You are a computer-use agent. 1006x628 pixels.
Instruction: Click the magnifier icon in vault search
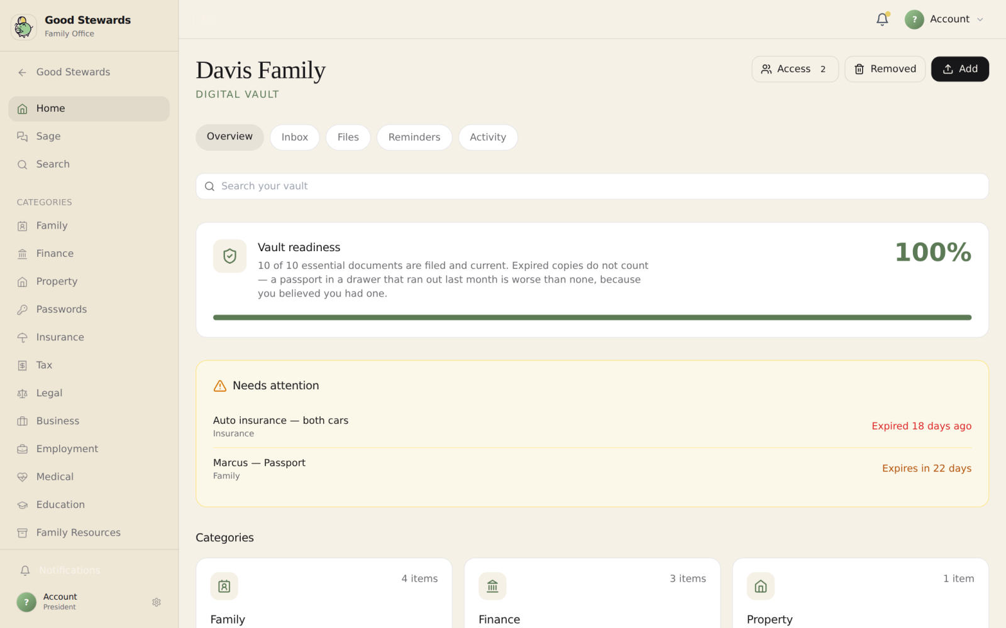pyautogui.click(x=210, y=187)
